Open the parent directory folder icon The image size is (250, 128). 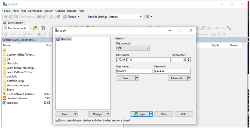click(4, 50)
